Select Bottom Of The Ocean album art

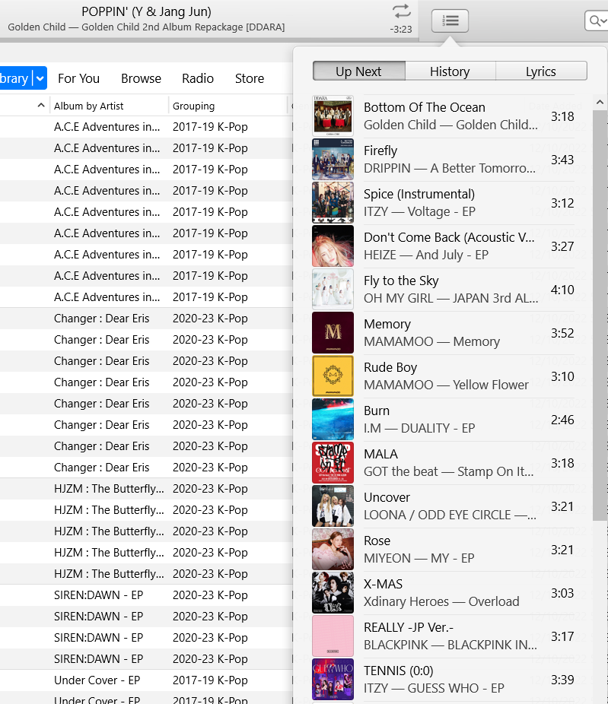click(x=333, y=116)
